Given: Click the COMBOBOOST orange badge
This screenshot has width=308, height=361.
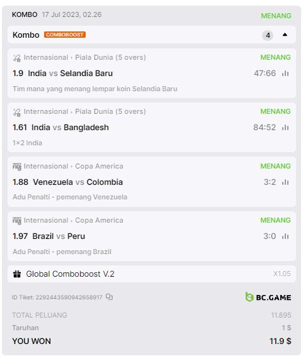Looking at the screenshot, I should [65, 35].
